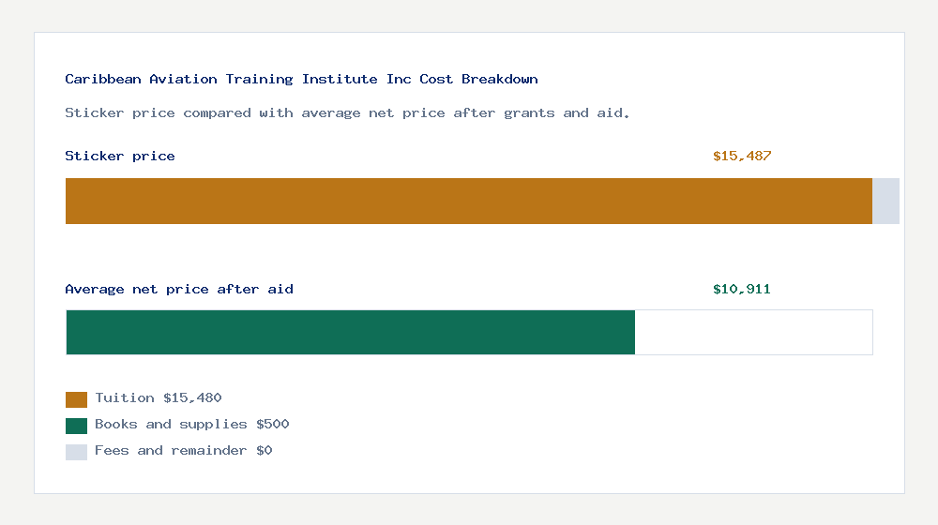Image resolution: width=938 pixels, height=525 pixels.
Task: Click the Sticker price label
Action: pos(120,156)
